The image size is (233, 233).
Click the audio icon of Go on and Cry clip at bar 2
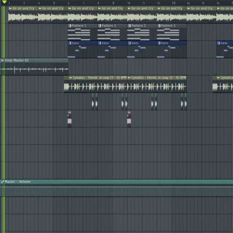[x=10, y=8]
